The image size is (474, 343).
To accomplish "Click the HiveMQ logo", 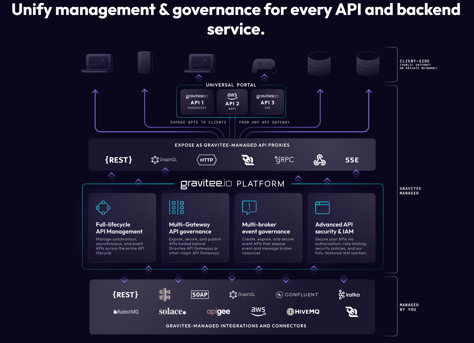I will 303,312.
